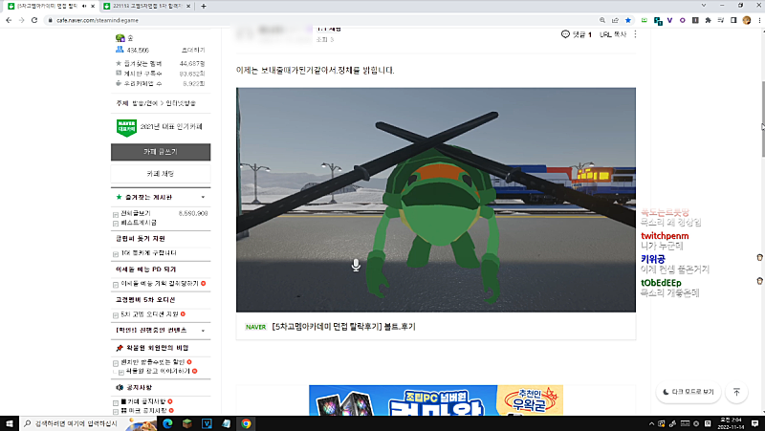Viewport: 765px width, 431px height.
Task: Open the teal extension icon with badge
Action: tap(658, 20)
